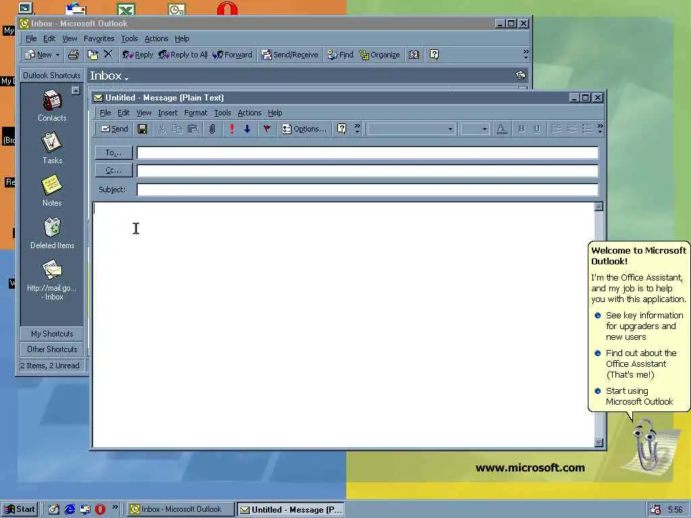Viewport: 691px width, 518px height.
Task: Set High importance with the red exclamation mark
Action: click(x=232, y=129)
